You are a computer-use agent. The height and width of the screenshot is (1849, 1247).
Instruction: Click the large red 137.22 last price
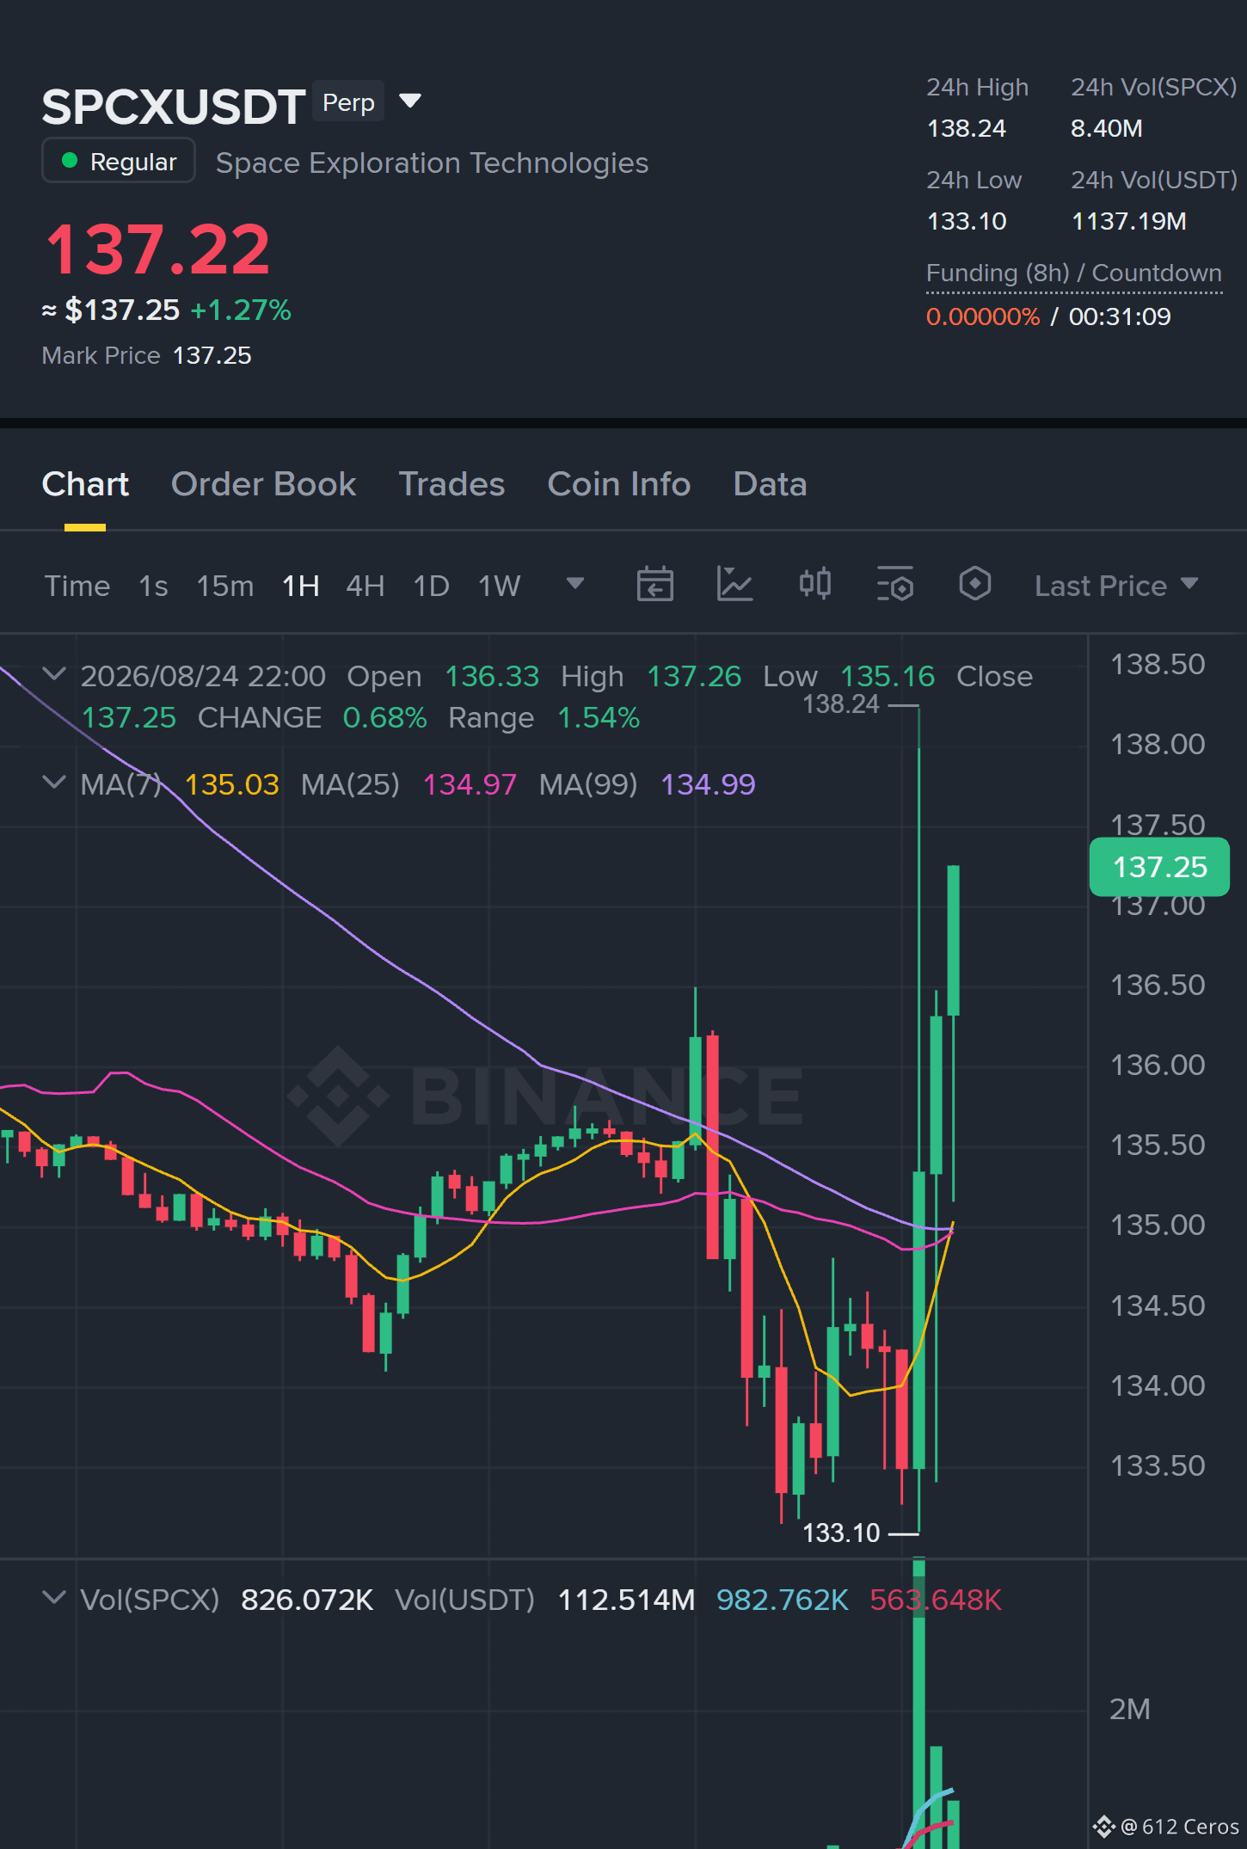[x=158, y=249]
